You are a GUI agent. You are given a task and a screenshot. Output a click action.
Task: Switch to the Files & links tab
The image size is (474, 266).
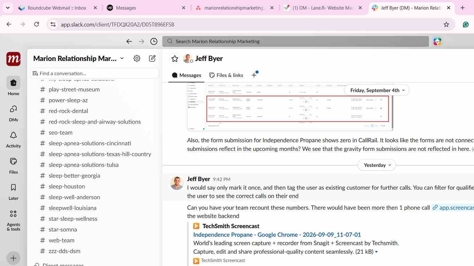[x=226, y=75]
